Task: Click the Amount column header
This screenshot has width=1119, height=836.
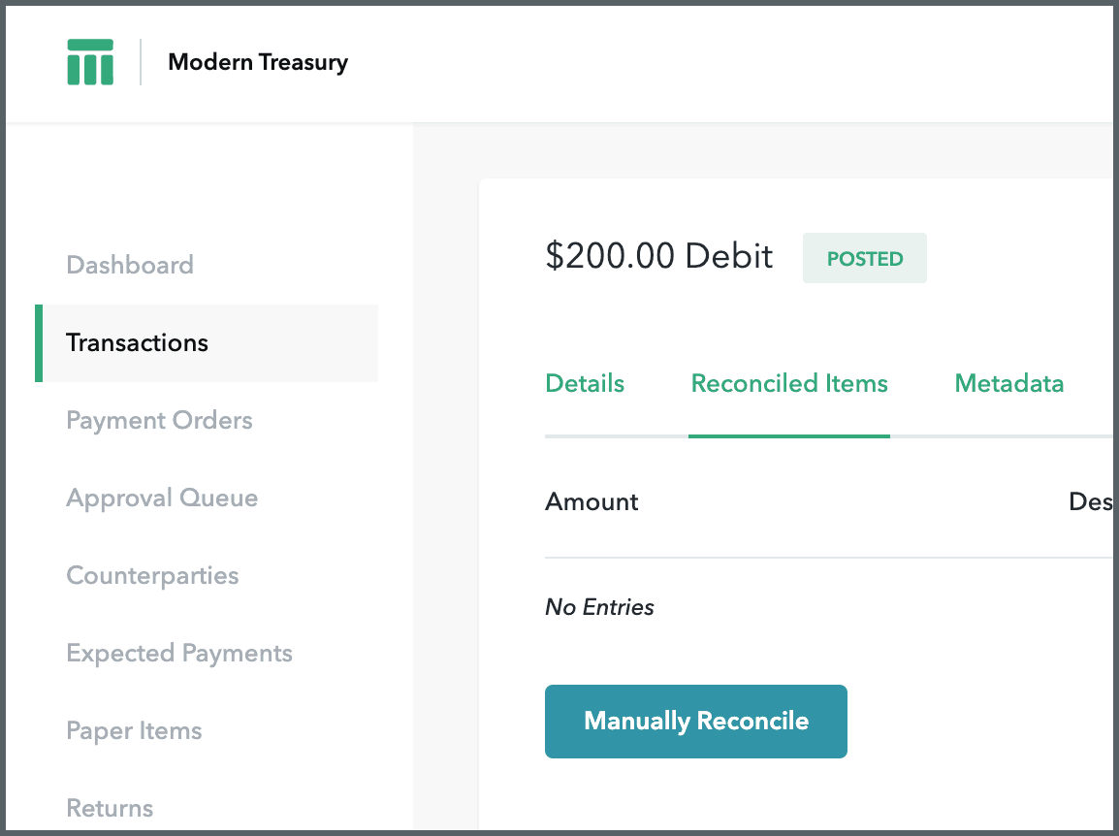Action: [591, 501]
